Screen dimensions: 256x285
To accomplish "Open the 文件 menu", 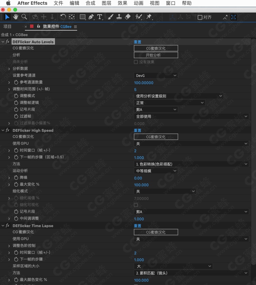I will [x=58, y=3].
